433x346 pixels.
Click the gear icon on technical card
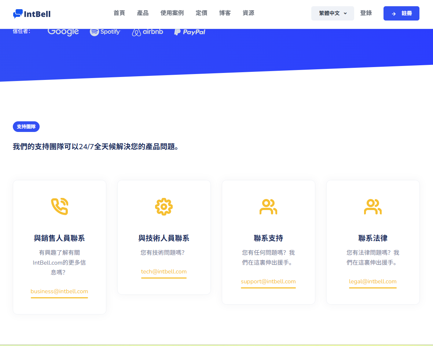[164, 207]
